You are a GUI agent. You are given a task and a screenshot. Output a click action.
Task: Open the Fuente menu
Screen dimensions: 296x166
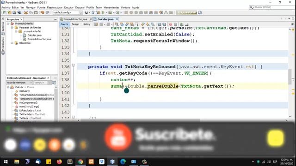pyautogui.click(x=41, y=7)
